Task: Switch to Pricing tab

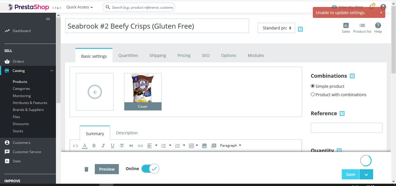Action: coord(184,55)
